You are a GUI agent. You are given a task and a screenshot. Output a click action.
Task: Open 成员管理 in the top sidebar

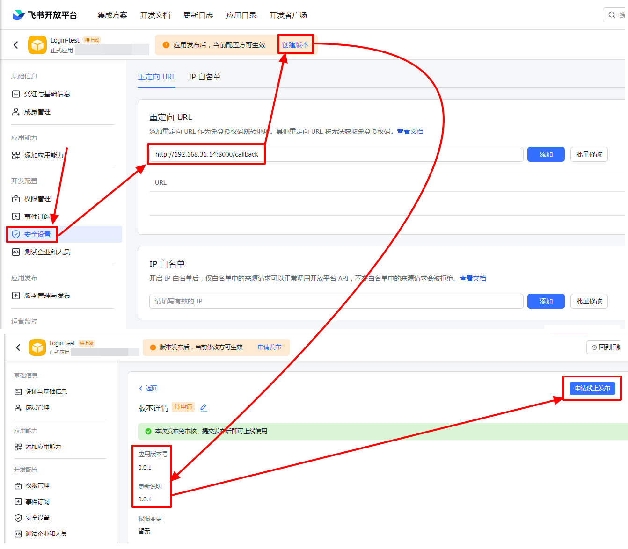37,112
